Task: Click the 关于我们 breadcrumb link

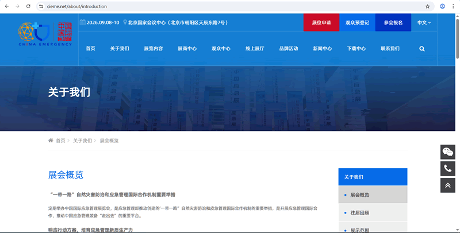Action: [x=82, y=141]
